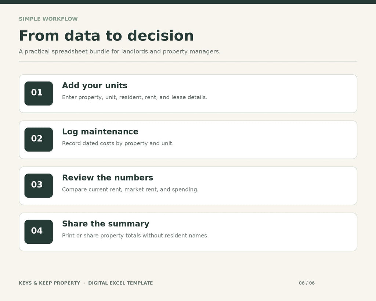Click the lease details description text
This screenshot has height=301, width=376.
click(x=135, y=97)
